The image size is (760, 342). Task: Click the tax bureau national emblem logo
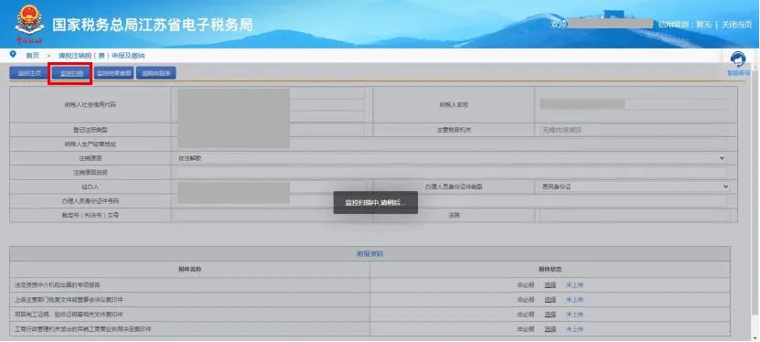(29, 19)
